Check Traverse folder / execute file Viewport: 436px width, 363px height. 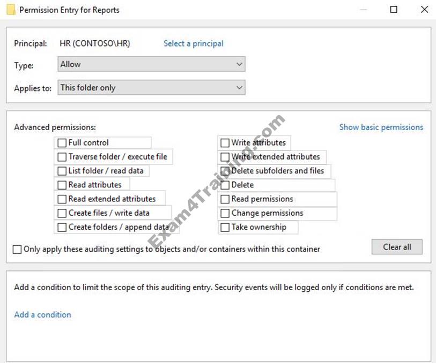[62, 157]
